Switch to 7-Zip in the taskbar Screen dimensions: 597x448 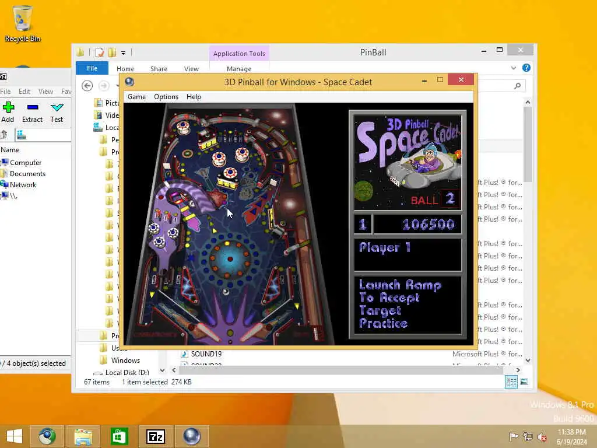pos(155,436)
